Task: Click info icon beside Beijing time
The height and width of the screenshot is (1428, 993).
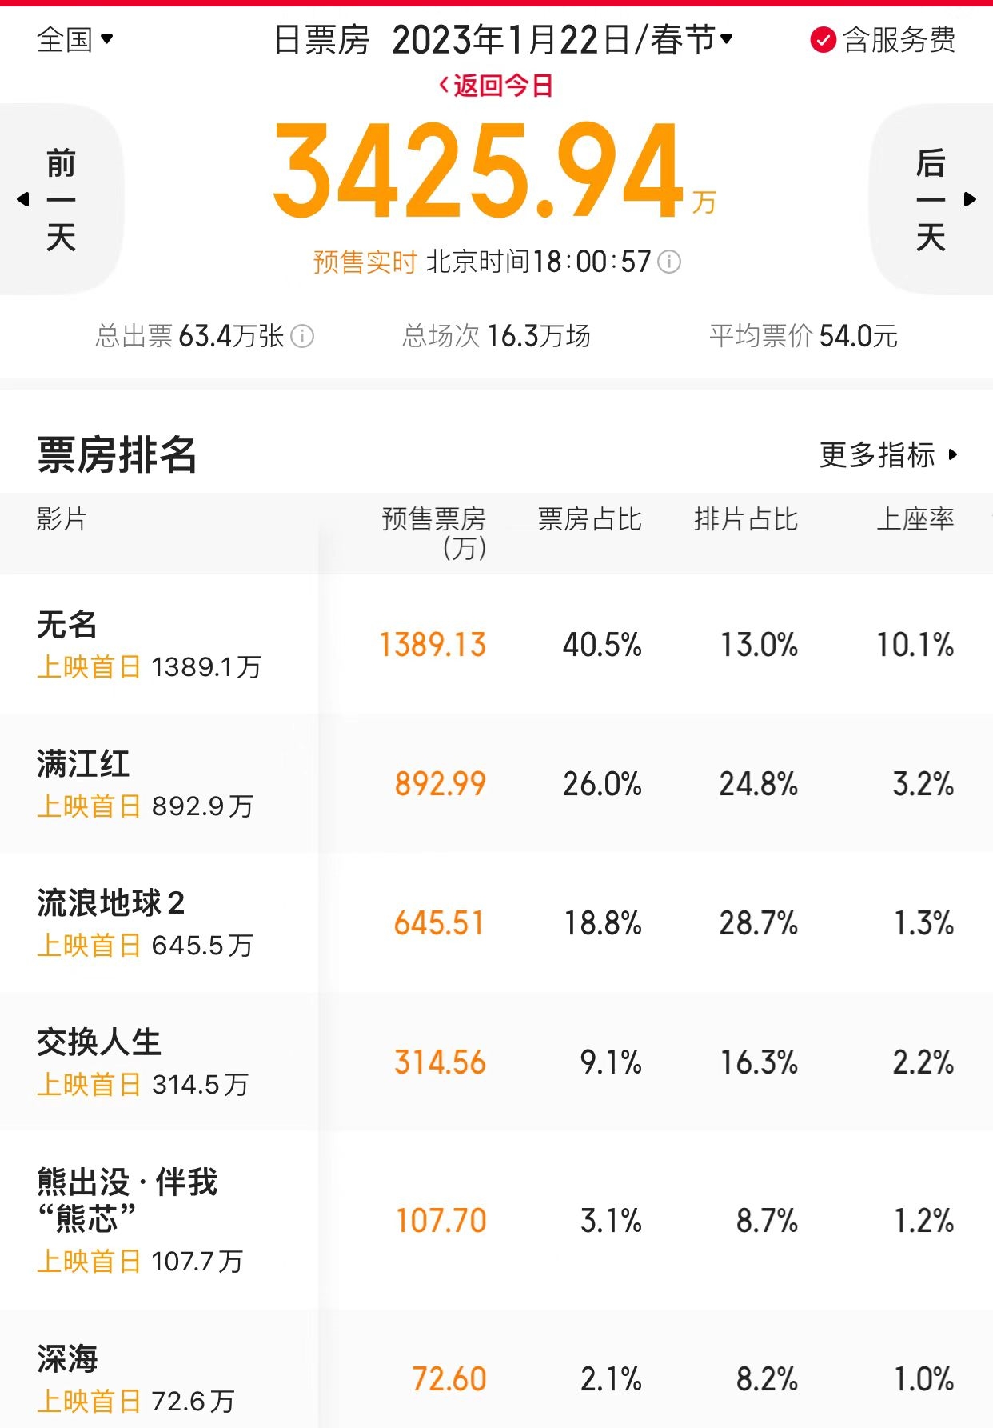Action: (x=668, y=262)
